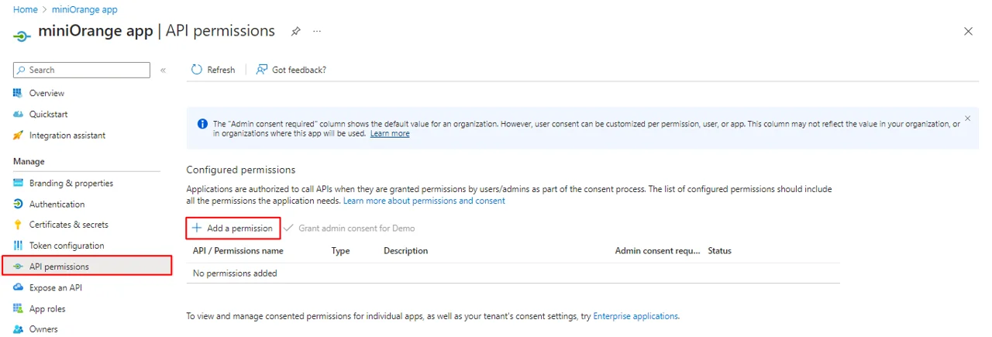992x337 pixels.
Task: Click the No permissions added row
Action: 513,273
